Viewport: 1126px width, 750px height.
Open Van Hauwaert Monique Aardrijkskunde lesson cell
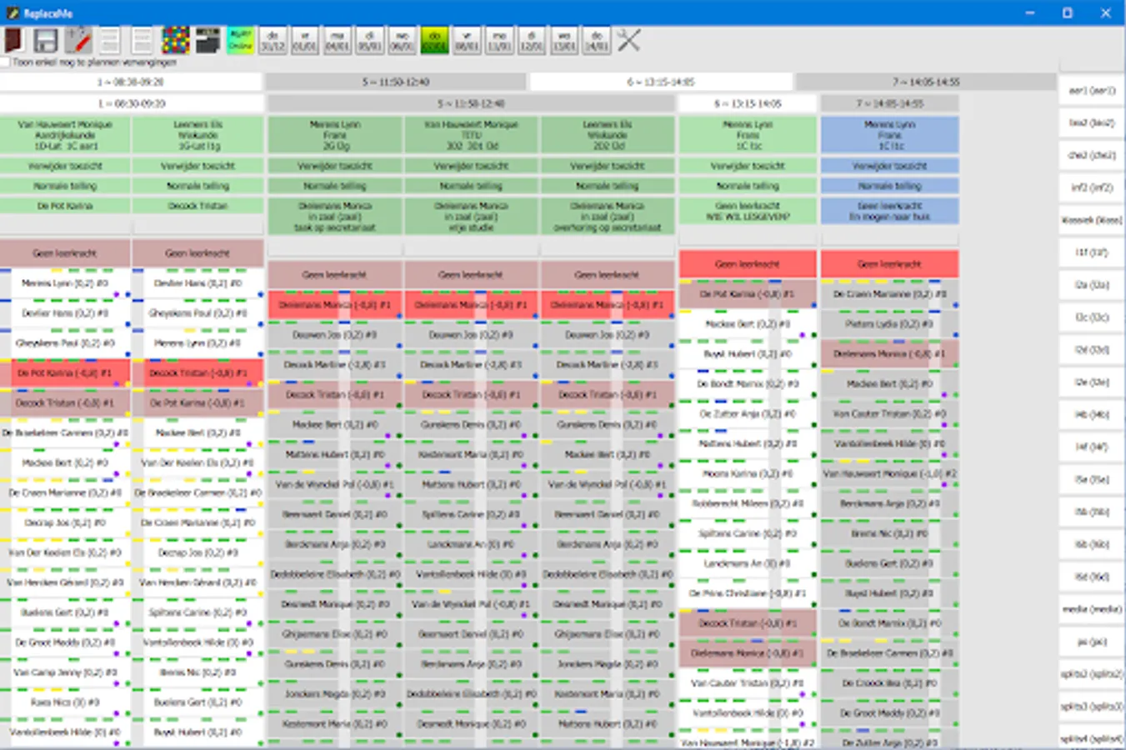65,135
